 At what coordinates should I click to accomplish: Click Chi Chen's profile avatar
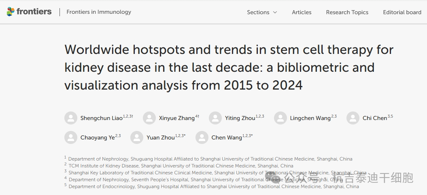click(x=353, y=118)
